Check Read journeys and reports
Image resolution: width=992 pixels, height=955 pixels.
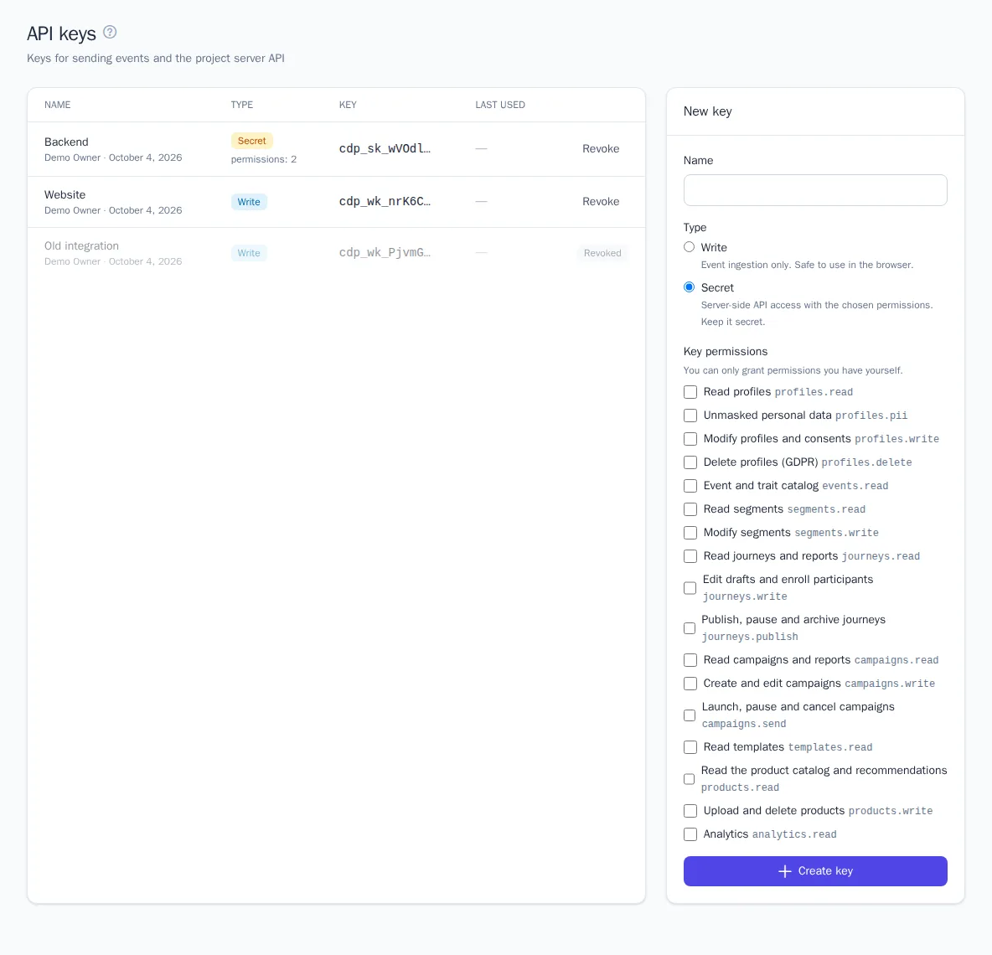[690, 556]
